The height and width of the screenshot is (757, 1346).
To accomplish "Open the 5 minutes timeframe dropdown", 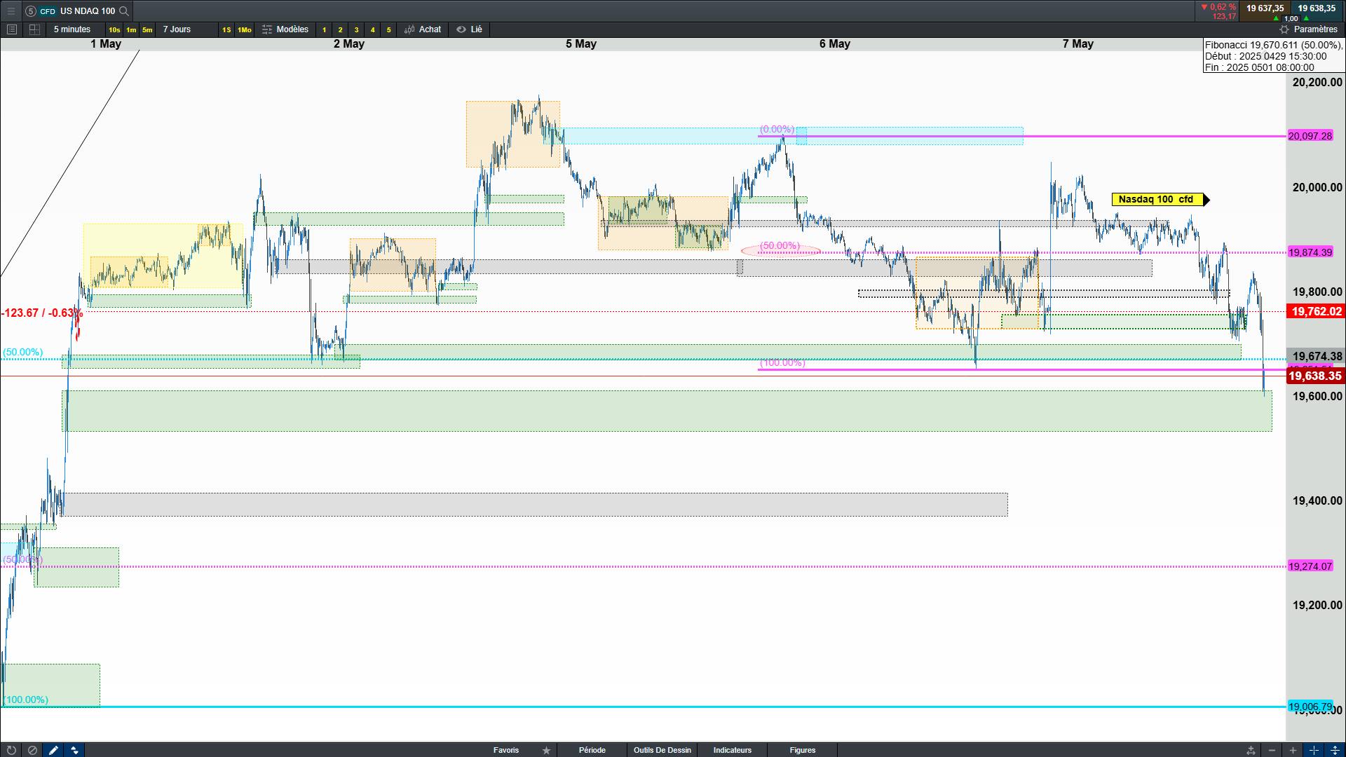I will pyautogui.click(x=72, y=29).
